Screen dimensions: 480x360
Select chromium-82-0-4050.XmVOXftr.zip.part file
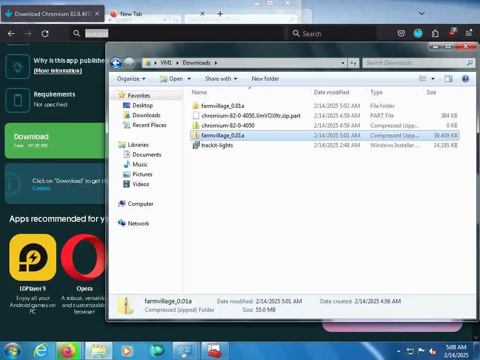click(324, 115)
